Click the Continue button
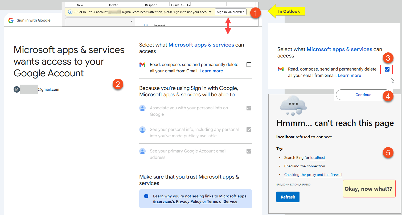 tap(363, 95)
